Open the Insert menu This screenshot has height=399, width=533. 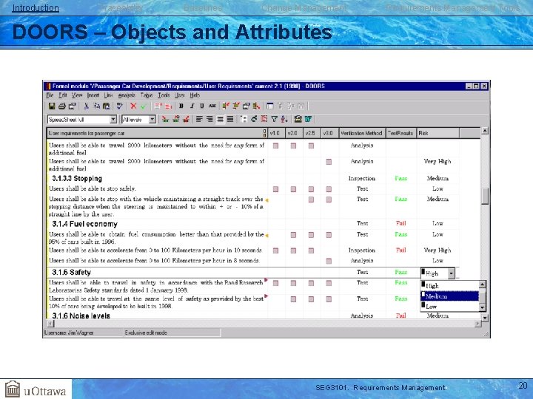(x=93, y=95)
